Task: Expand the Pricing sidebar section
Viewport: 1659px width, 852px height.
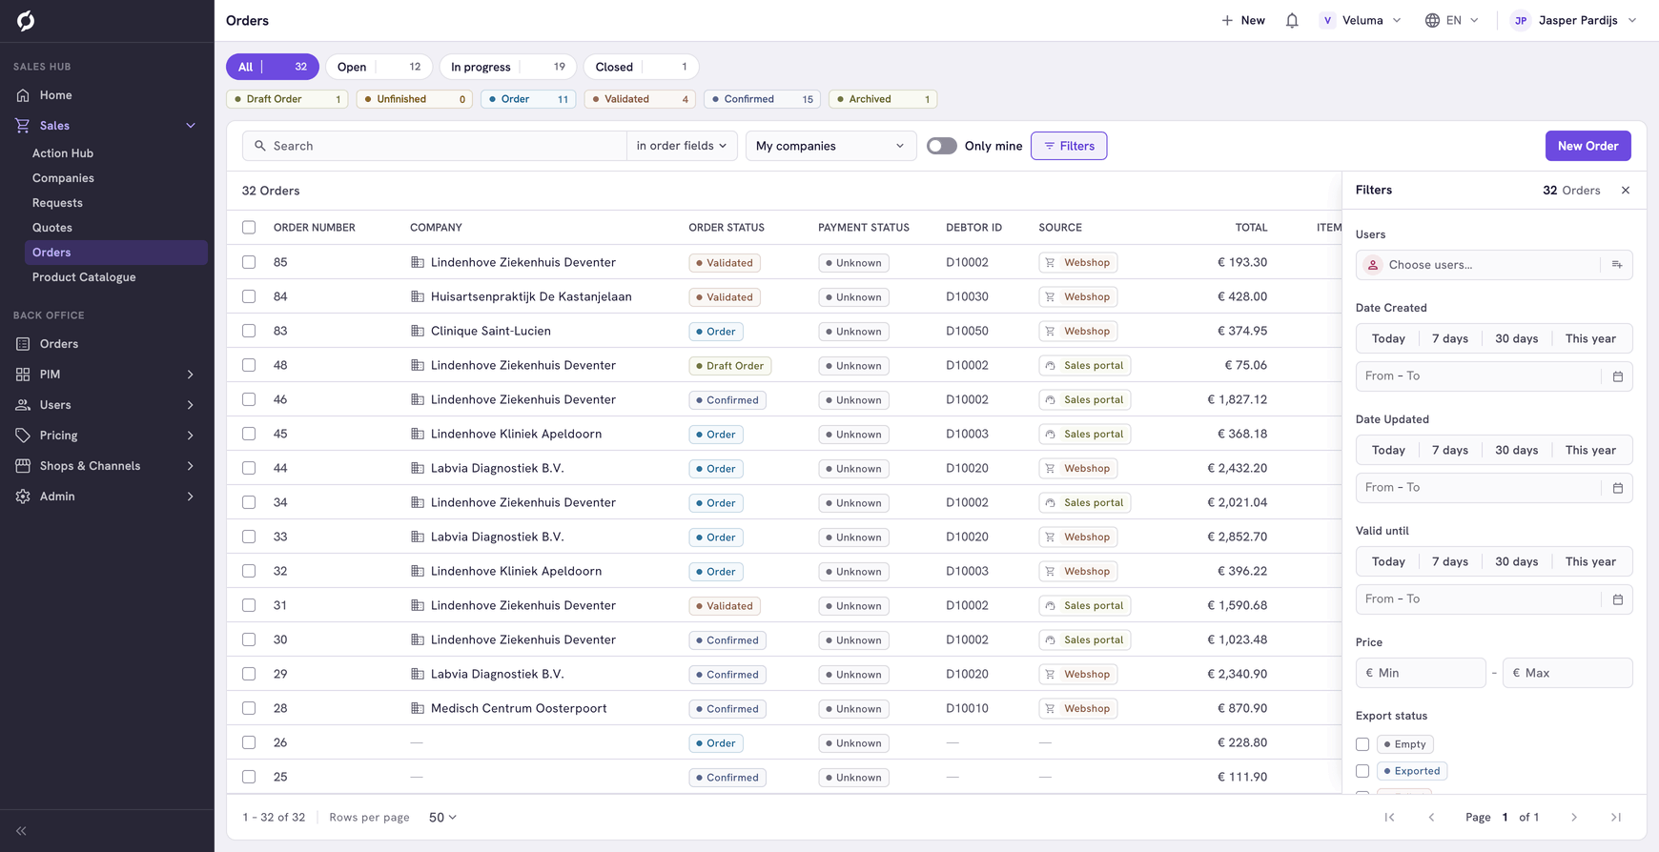Action: click(191, 436)
